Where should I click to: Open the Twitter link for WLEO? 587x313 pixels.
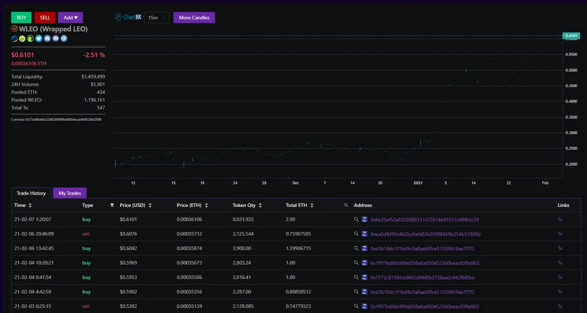click(x=39, y=38)
